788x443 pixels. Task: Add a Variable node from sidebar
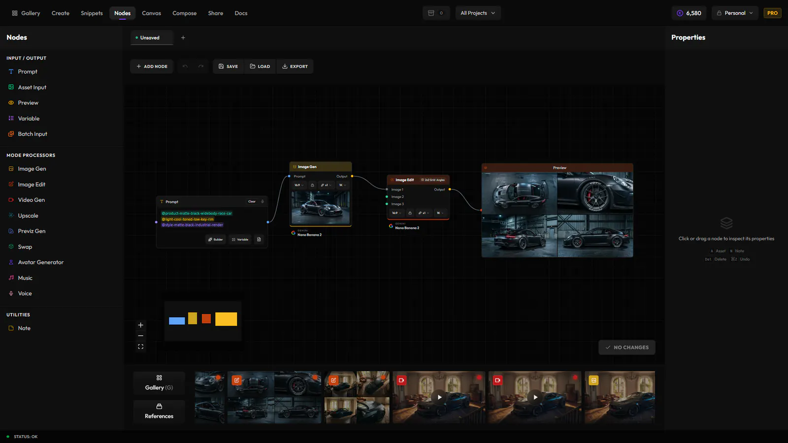(x=24, y=119)
